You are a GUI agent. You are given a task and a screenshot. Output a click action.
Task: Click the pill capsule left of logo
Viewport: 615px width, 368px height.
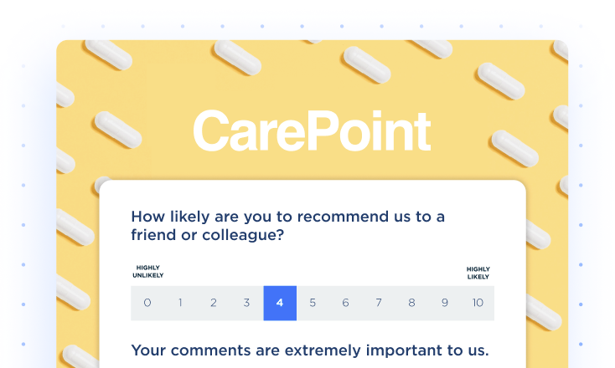[x=118, y=130]
